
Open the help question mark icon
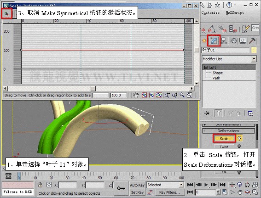(229, 5)
